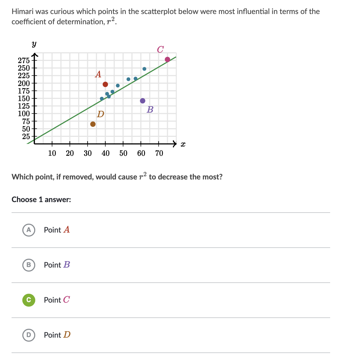Viewport: 353px width, 360px height.
Task: Select the radio button for Point B
Action: pos(29,265)
